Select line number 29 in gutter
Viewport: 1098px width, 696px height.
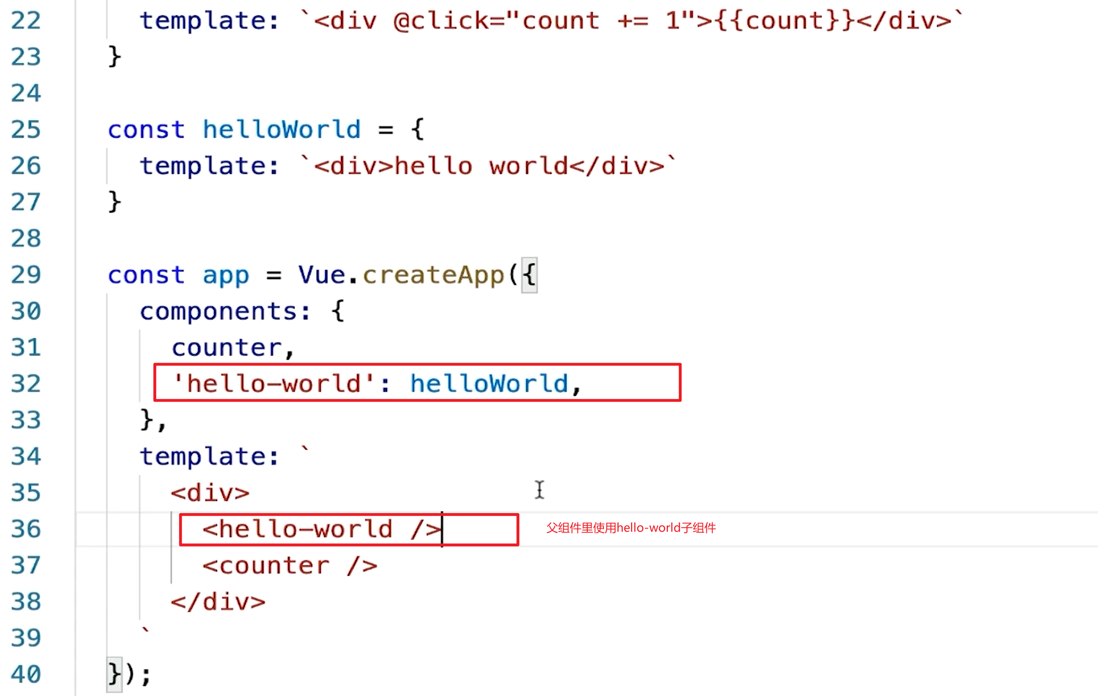pyautogui.click(x=26, y=275)
